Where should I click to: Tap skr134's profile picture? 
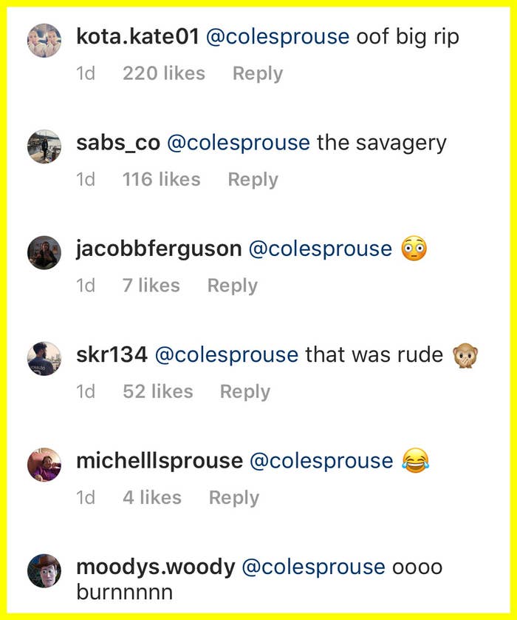pyautogui.click(x=44, y=358)
